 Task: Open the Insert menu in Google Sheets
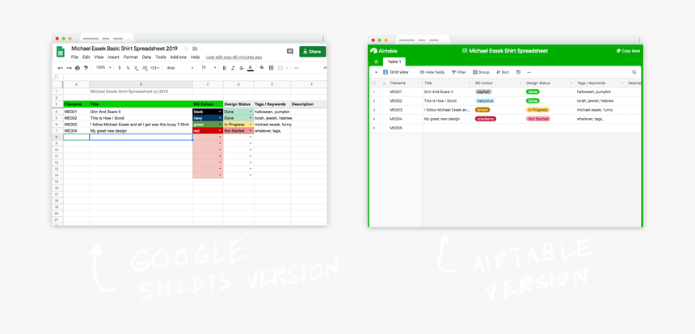tap(113, 57)
